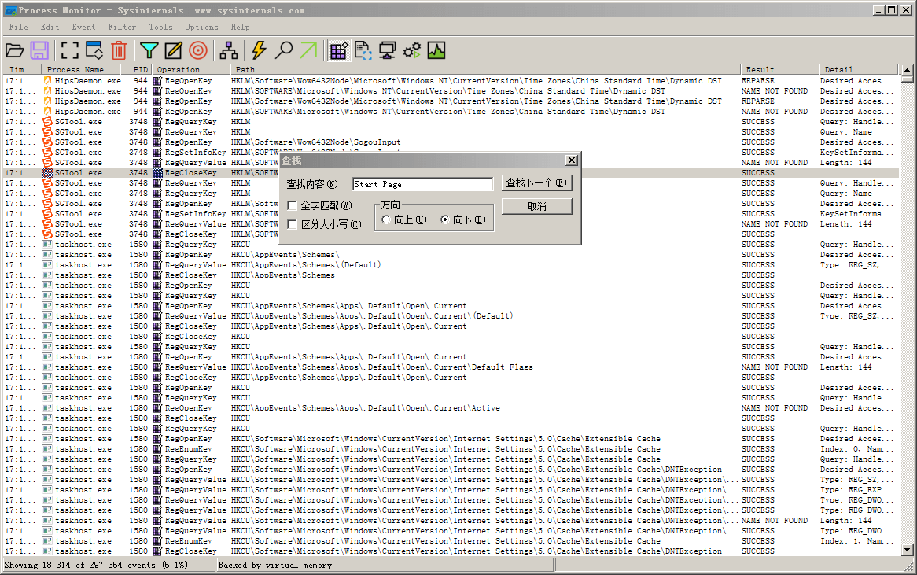Viewport: 917px width, 575px height.
Task: Click the Highlight pencil icon
Action: (x=173, y=51)
